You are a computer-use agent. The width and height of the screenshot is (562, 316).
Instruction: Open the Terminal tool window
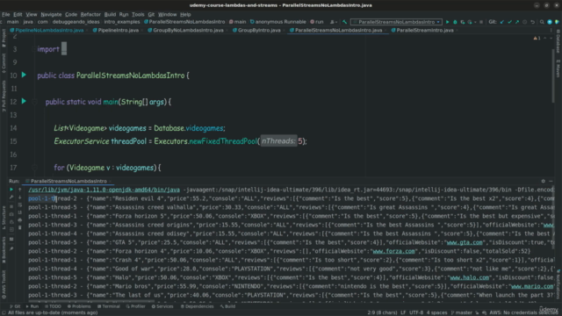click(x=109, y=306)
